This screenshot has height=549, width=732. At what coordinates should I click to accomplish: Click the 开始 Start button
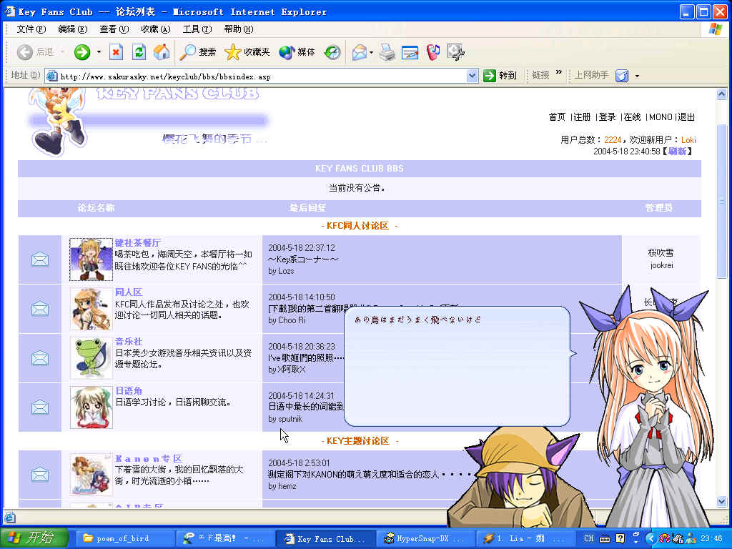coord(34,538)
